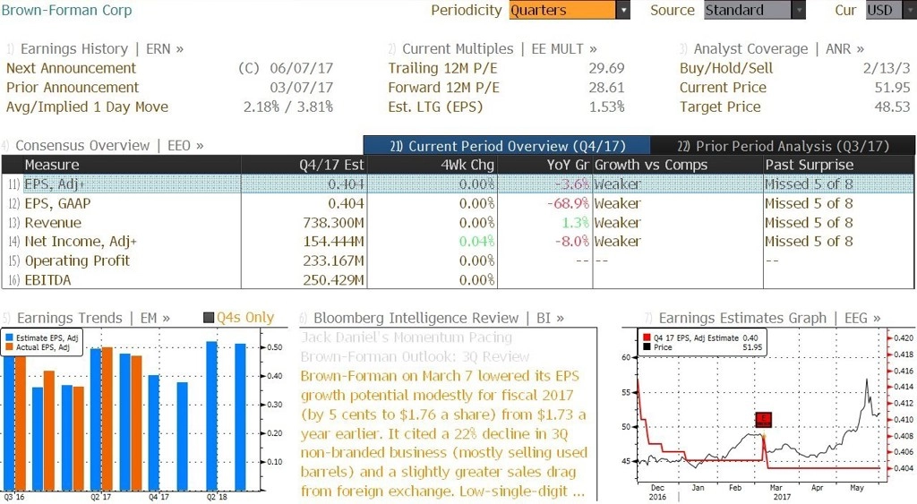This screenshot has width=917, height=504.
Task: Click the Trailing 12M P/E value 29.69
Action: point(606,68)
